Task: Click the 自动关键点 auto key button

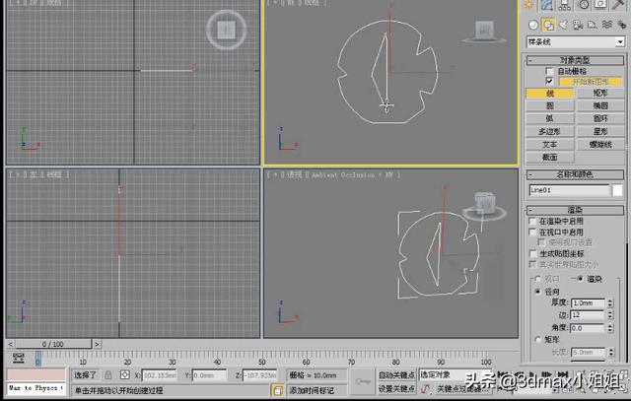Action: [x=396, y=374]
